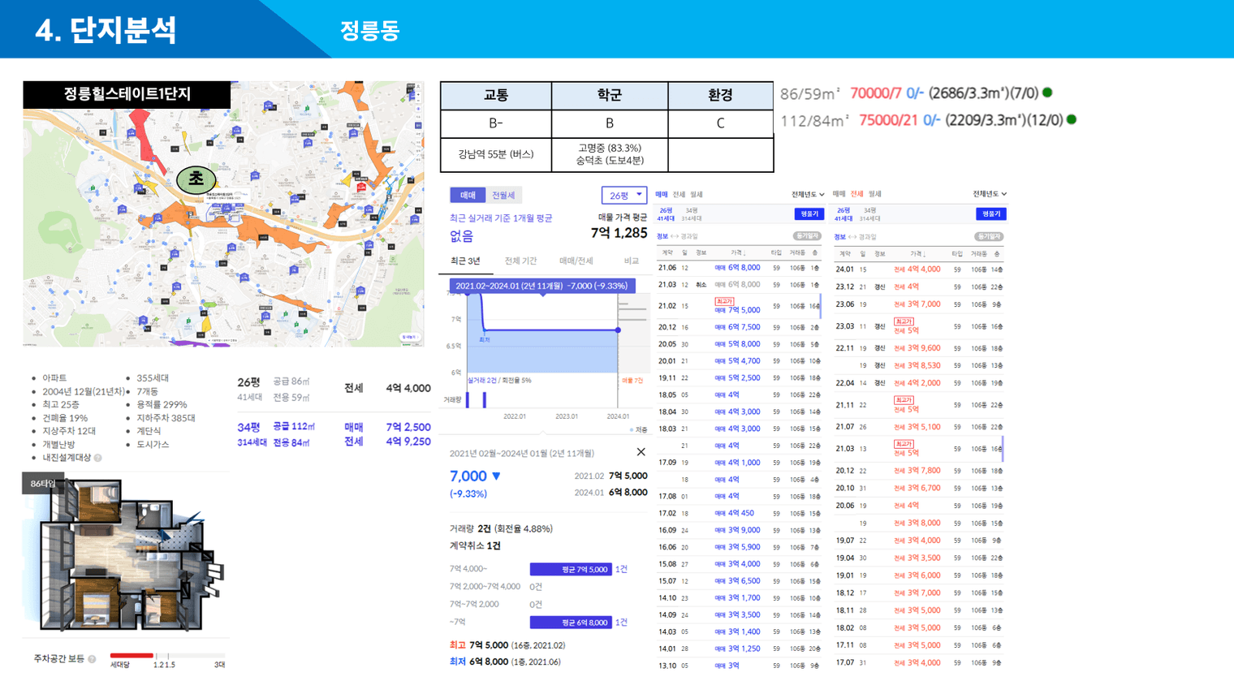Click the 최고가 badge on the 21.11 전세 row
This screenshot has width=1234, height=694.
pos(904,400)
